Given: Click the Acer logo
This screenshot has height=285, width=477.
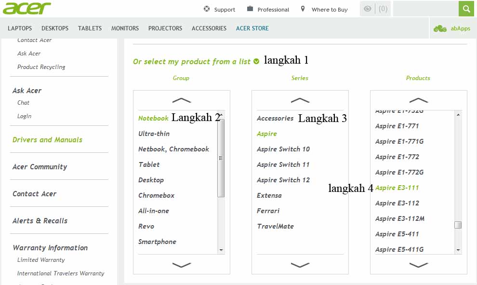Looking at the screenshot, I should (x=26, y=8).
